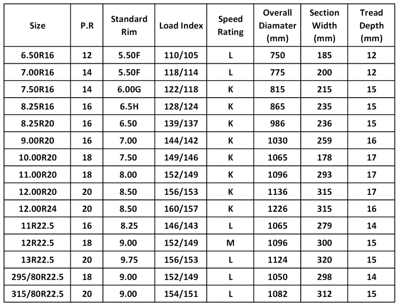Click the 185 section width cell
This screenshot has width=399, height=306.
click(x=324, y=55)
